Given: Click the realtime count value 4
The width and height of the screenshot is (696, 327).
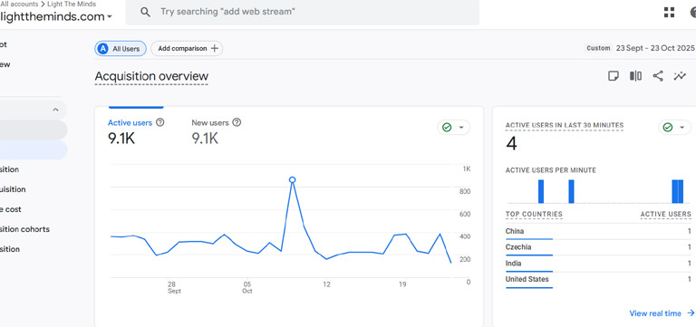Looking at the screenshot, I should pos(511,144).
